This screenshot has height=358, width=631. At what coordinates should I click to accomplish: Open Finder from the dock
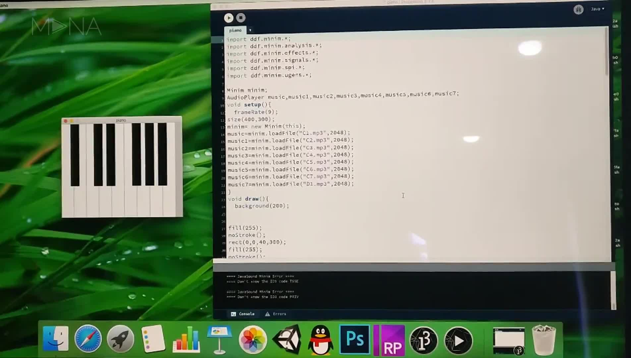click(56, 339)
